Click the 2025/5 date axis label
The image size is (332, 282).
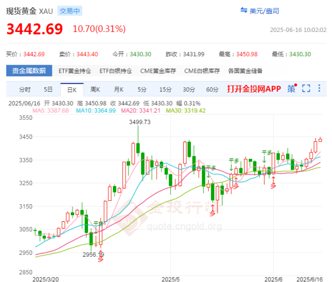pos(170,279)
